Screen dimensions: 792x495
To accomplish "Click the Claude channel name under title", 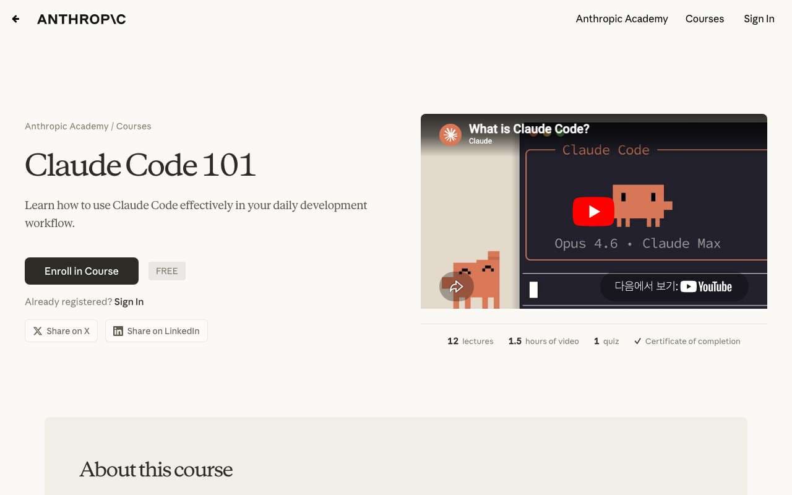I will click(480, 141).
